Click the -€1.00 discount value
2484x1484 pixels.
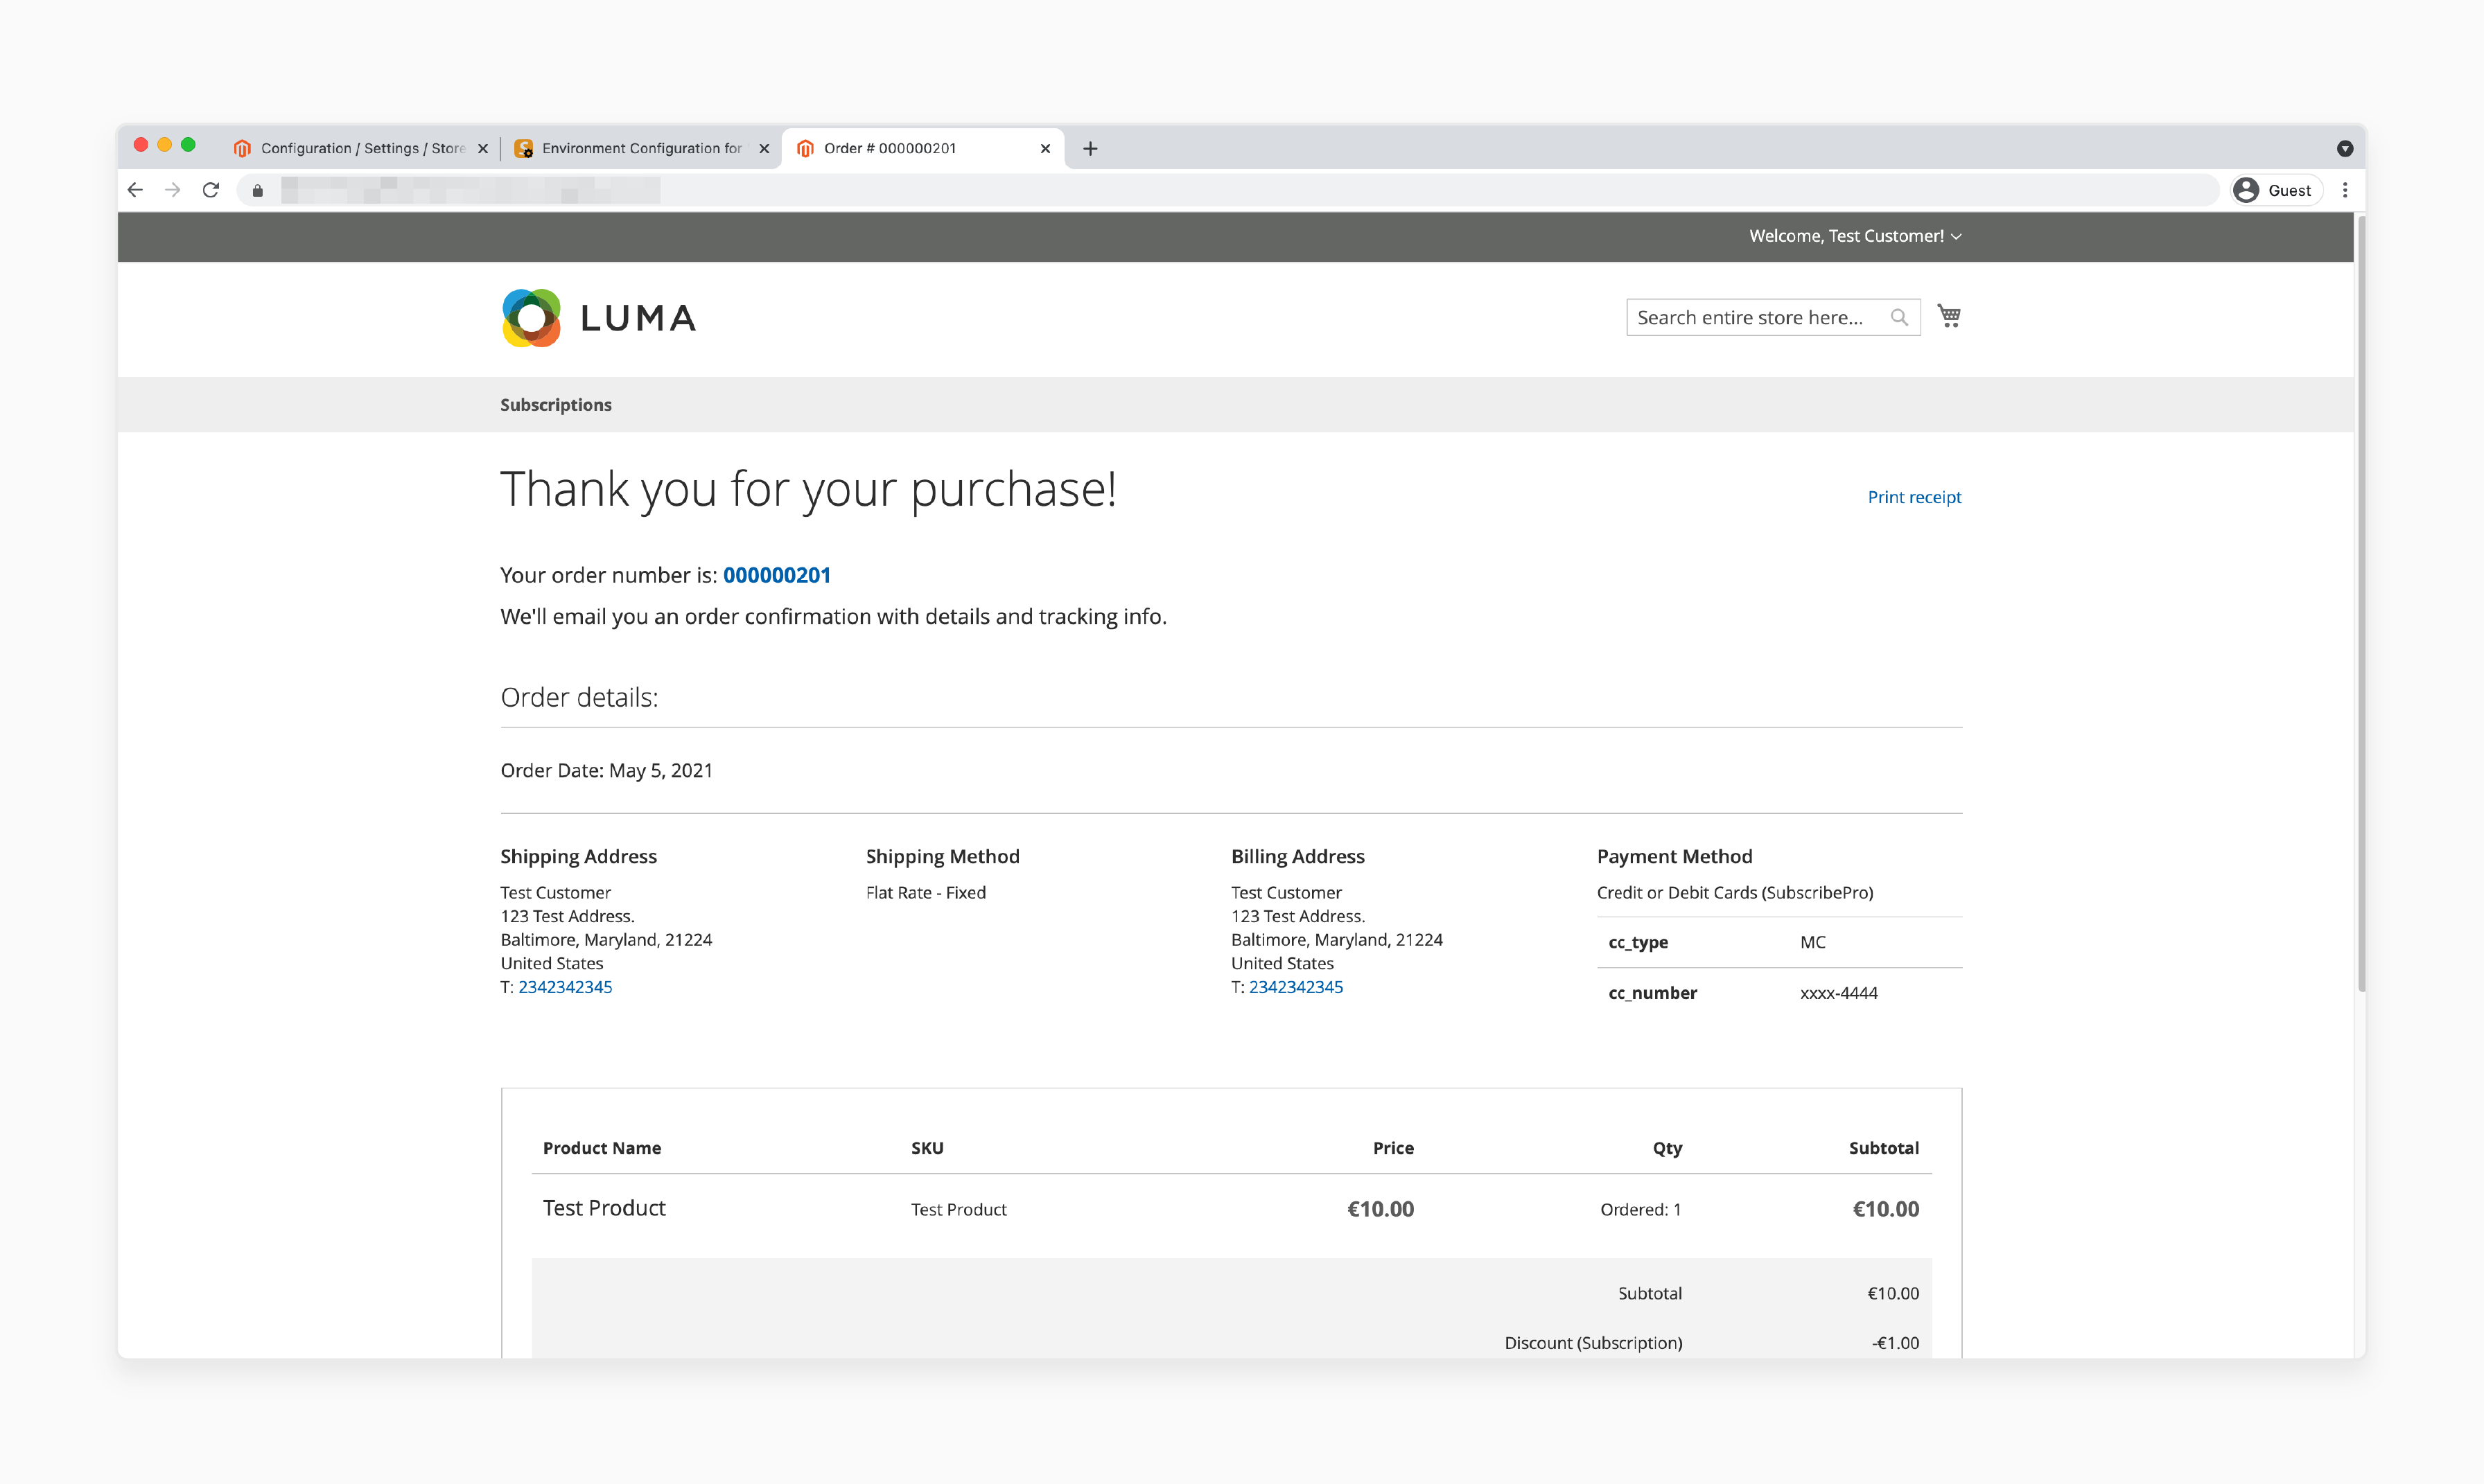[1895, 1342]
